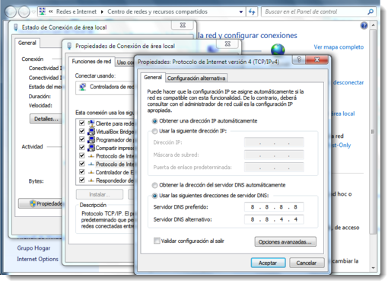Select the Respondedor item icon
Screen dimensions: 388x281
click(91, 180)
